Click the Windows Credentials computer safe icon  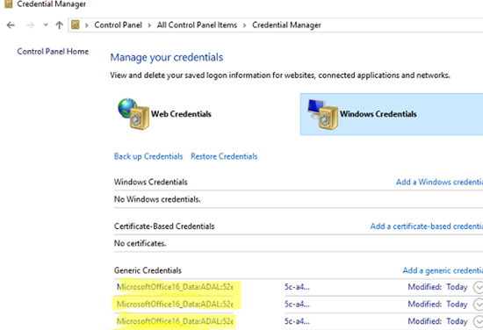[322, 114]
